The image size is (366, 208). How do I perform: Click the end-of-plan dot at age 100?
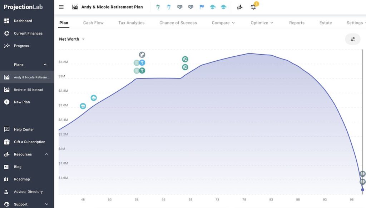tap(362, 190)
